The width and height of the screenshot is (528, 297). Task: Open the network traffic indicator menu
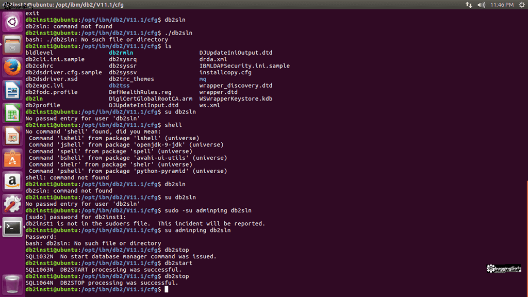click(470, 5)
